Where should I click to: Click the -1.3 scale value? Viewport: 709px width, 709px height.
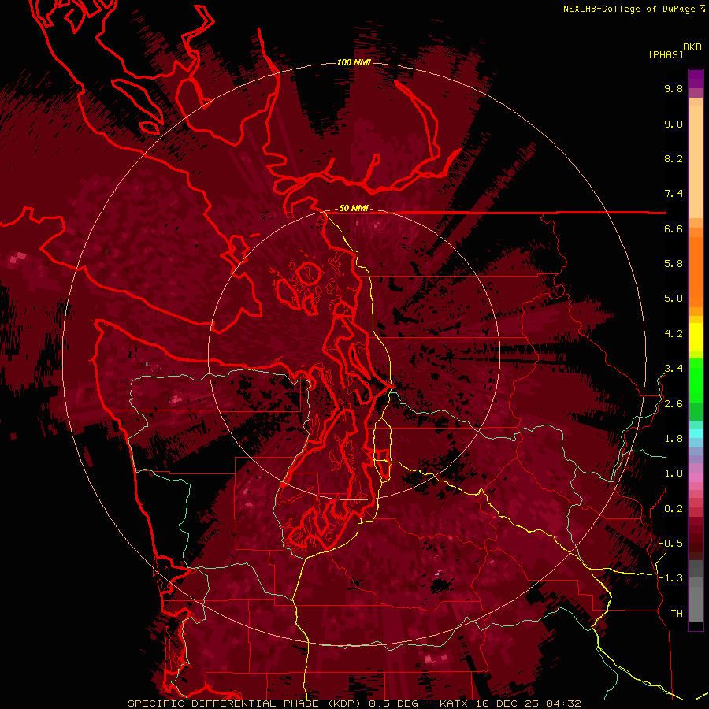click(x=670, y=578)
